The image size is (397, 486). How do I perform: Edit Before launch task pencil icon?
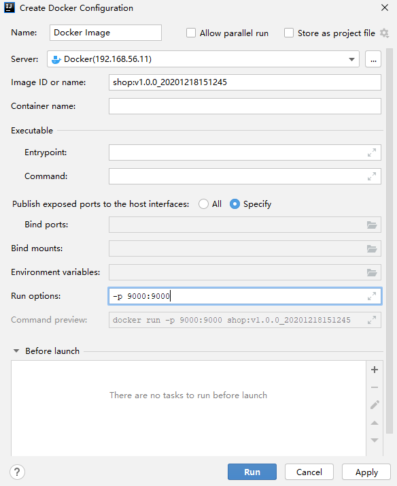[375, 405]
